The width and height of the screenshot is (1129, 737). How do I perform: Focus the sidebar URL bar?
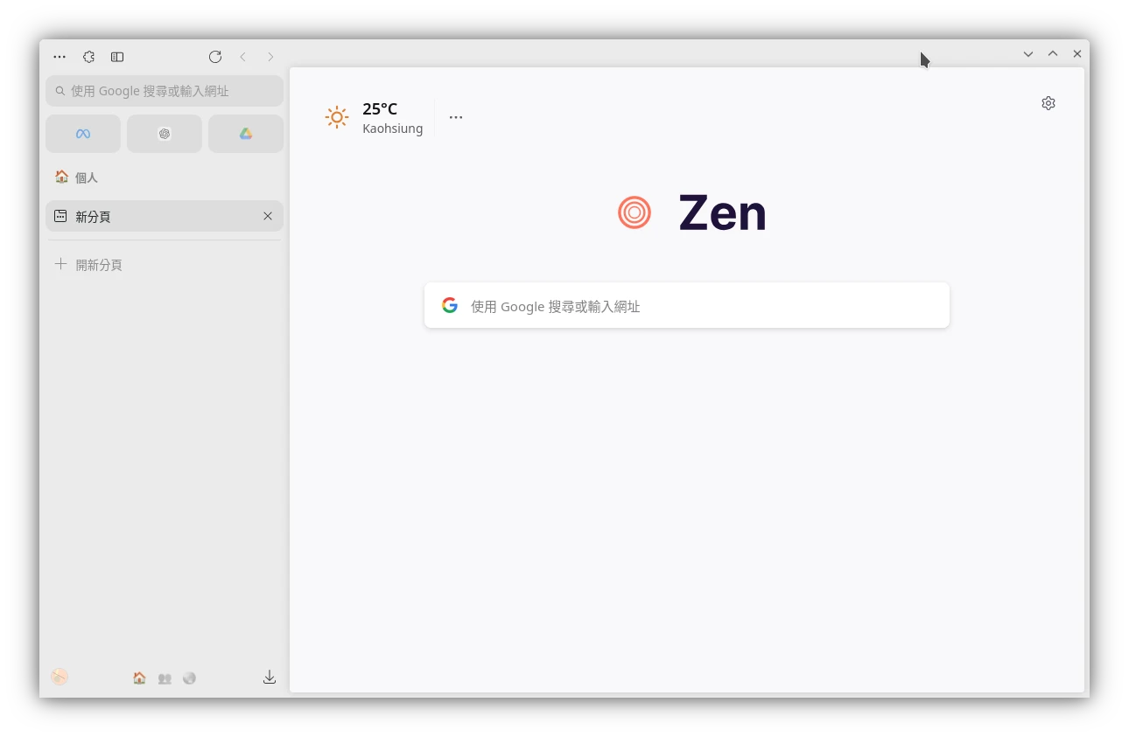[165, 91]
